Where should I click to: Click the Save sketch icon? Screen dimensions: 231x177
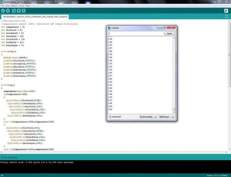coord(23,11)
